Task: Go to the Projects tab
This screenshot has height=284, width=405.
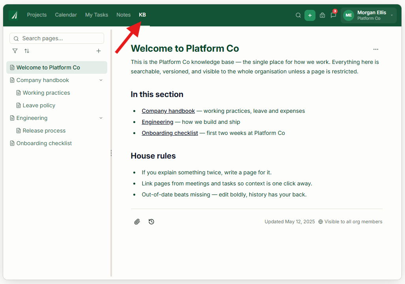Action: [x=37, y=15]
